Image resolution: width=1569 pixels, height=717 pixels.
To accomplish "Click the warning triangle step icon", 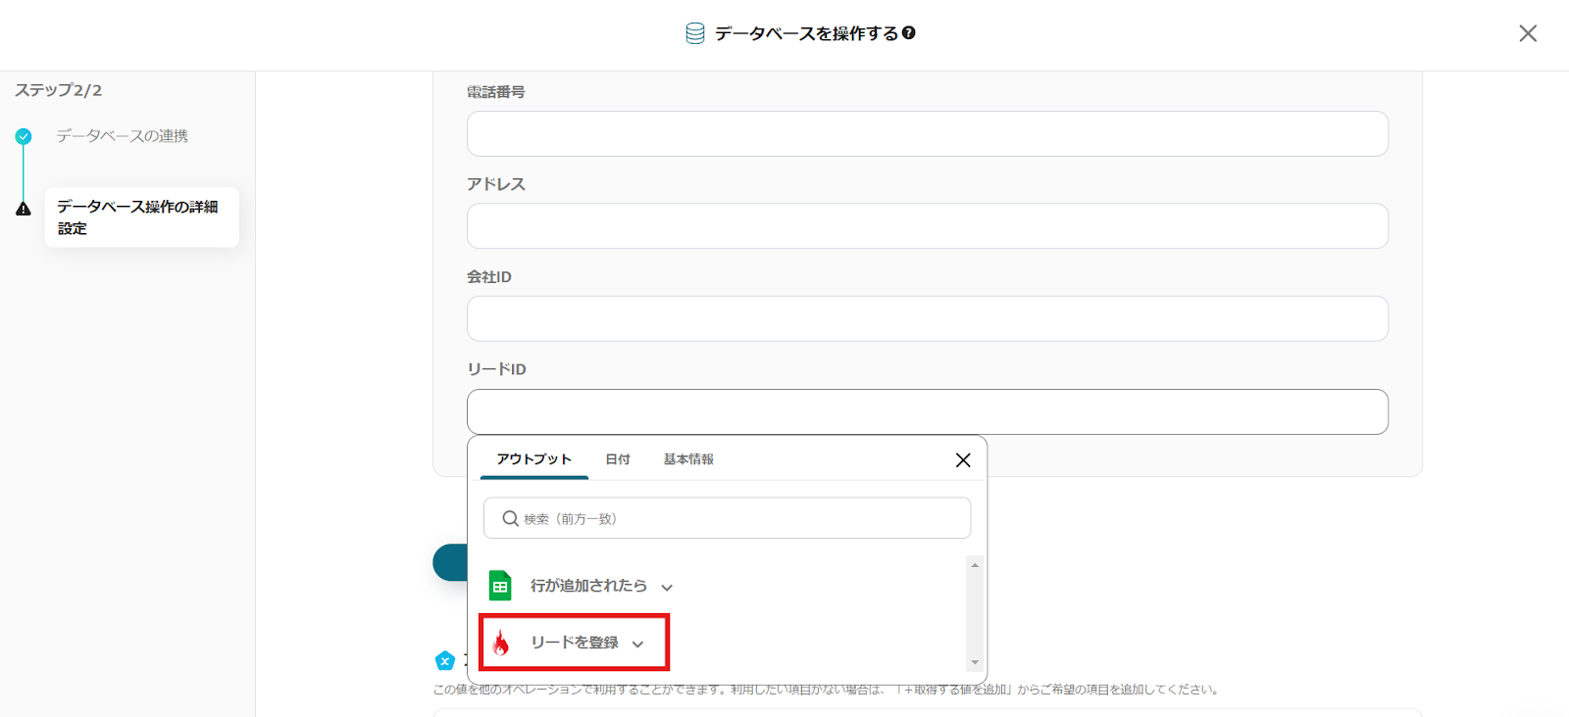I will tap(24, 209).
